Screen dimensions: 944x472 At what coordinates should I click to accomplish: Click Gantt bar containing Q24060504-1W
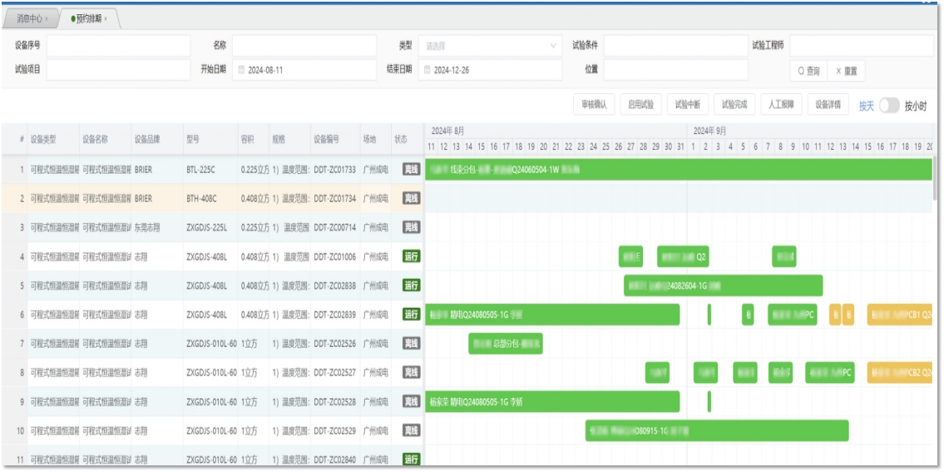[x=679, y=170]
